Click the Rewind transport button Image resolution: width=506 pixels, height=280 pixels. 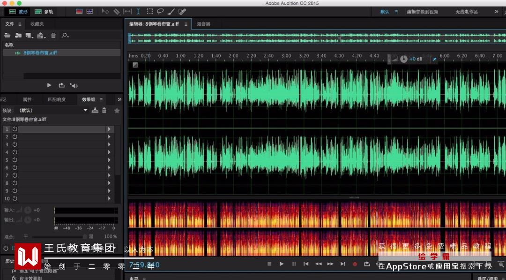coord(319,264)
